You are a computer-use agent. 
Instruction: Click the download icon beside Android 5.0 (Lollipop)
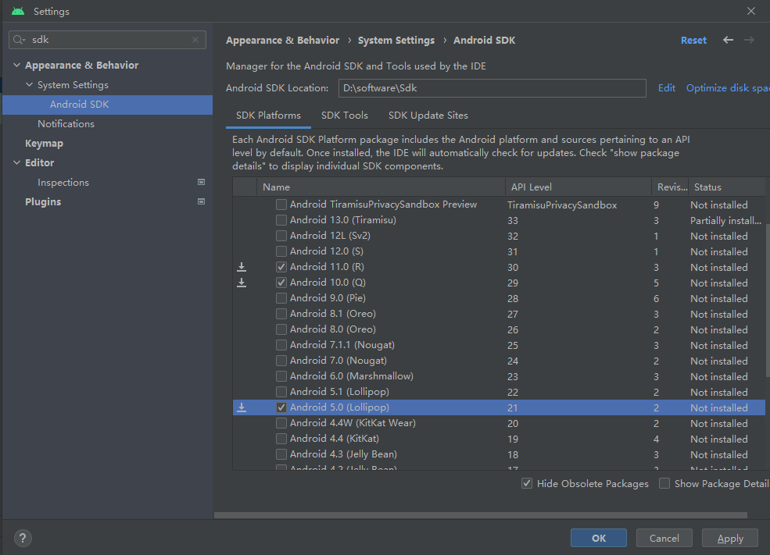[x=242, y=407]
